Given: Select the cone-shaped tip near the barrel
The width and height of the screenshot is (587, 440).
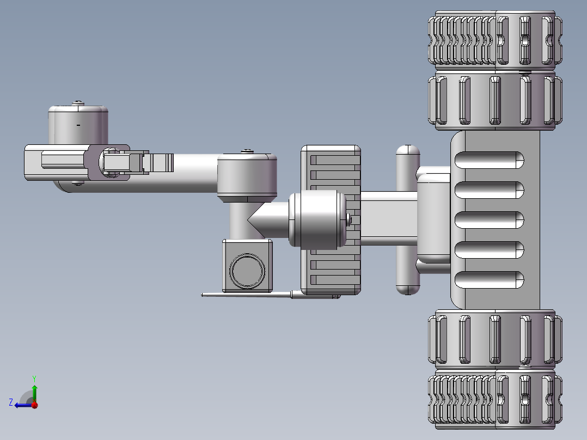Looking at the screenshot, I should (x=268, y=220).
